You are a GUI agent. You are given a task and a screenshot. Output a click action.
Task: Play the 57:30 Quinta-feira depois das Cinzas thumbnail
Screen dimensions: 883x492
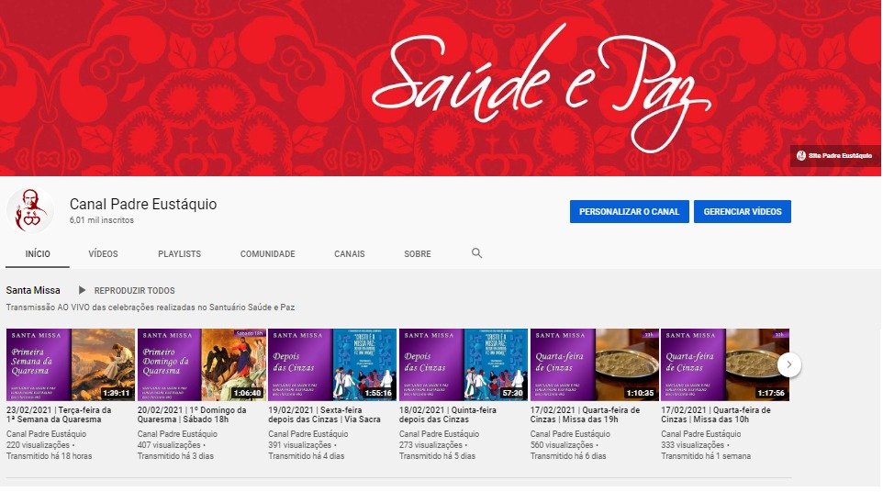pyautogui.click(x=464, y=364)
